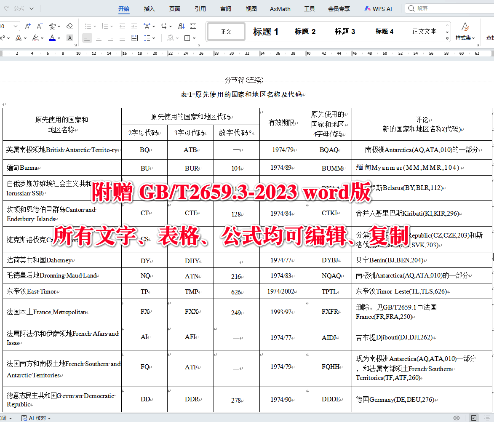Open the font size dropdown
Screen dimensions: 494x422
click(15, 26)
